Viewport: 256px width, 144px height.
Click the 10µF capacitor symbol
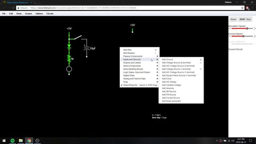[x=86, y=48]
